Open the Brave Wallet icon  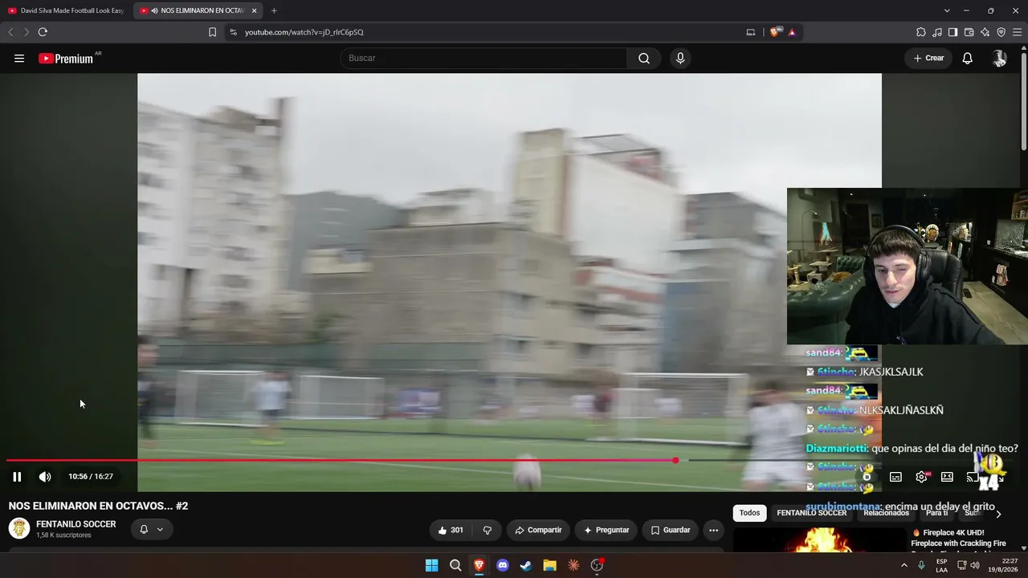click(x=969, y=32)
